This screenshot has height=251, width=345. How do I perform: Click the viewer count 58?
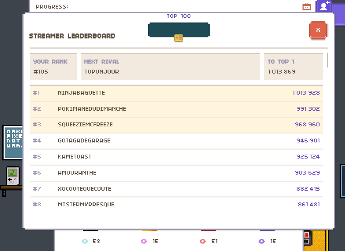(96, 241)
